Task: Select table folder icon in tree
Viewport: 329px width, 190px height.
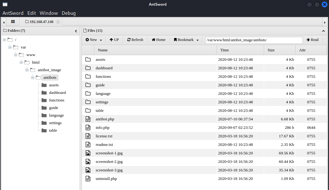Action: (x=44, y=130)
